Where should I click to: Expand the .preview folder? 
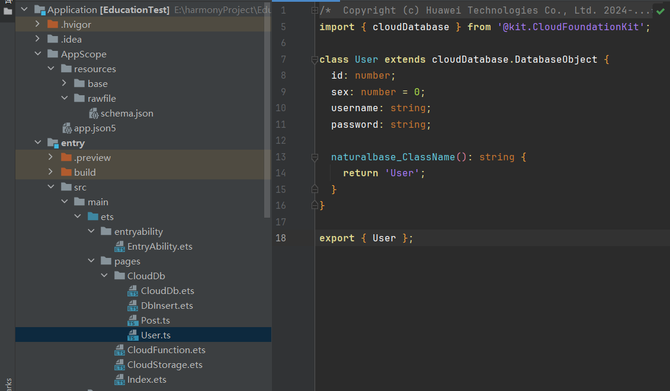pyautogui.click(x=51, y=157)
